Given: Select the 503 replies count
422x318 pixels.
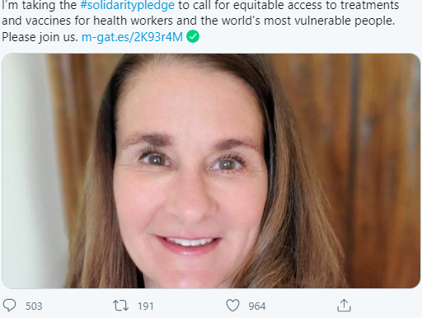Looking at the screenshot, I should [x=34, y=306].
